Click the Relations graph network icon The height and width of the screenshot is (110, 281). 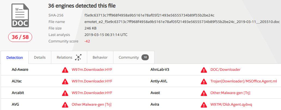(x=78, y=57)
